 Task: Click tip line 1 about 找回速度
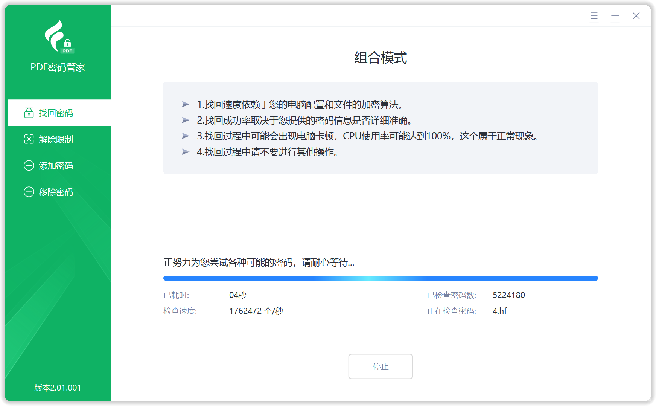(300, 104)
